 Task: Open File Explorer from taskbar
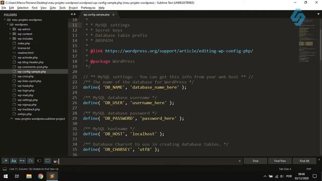tap(29, 176)
